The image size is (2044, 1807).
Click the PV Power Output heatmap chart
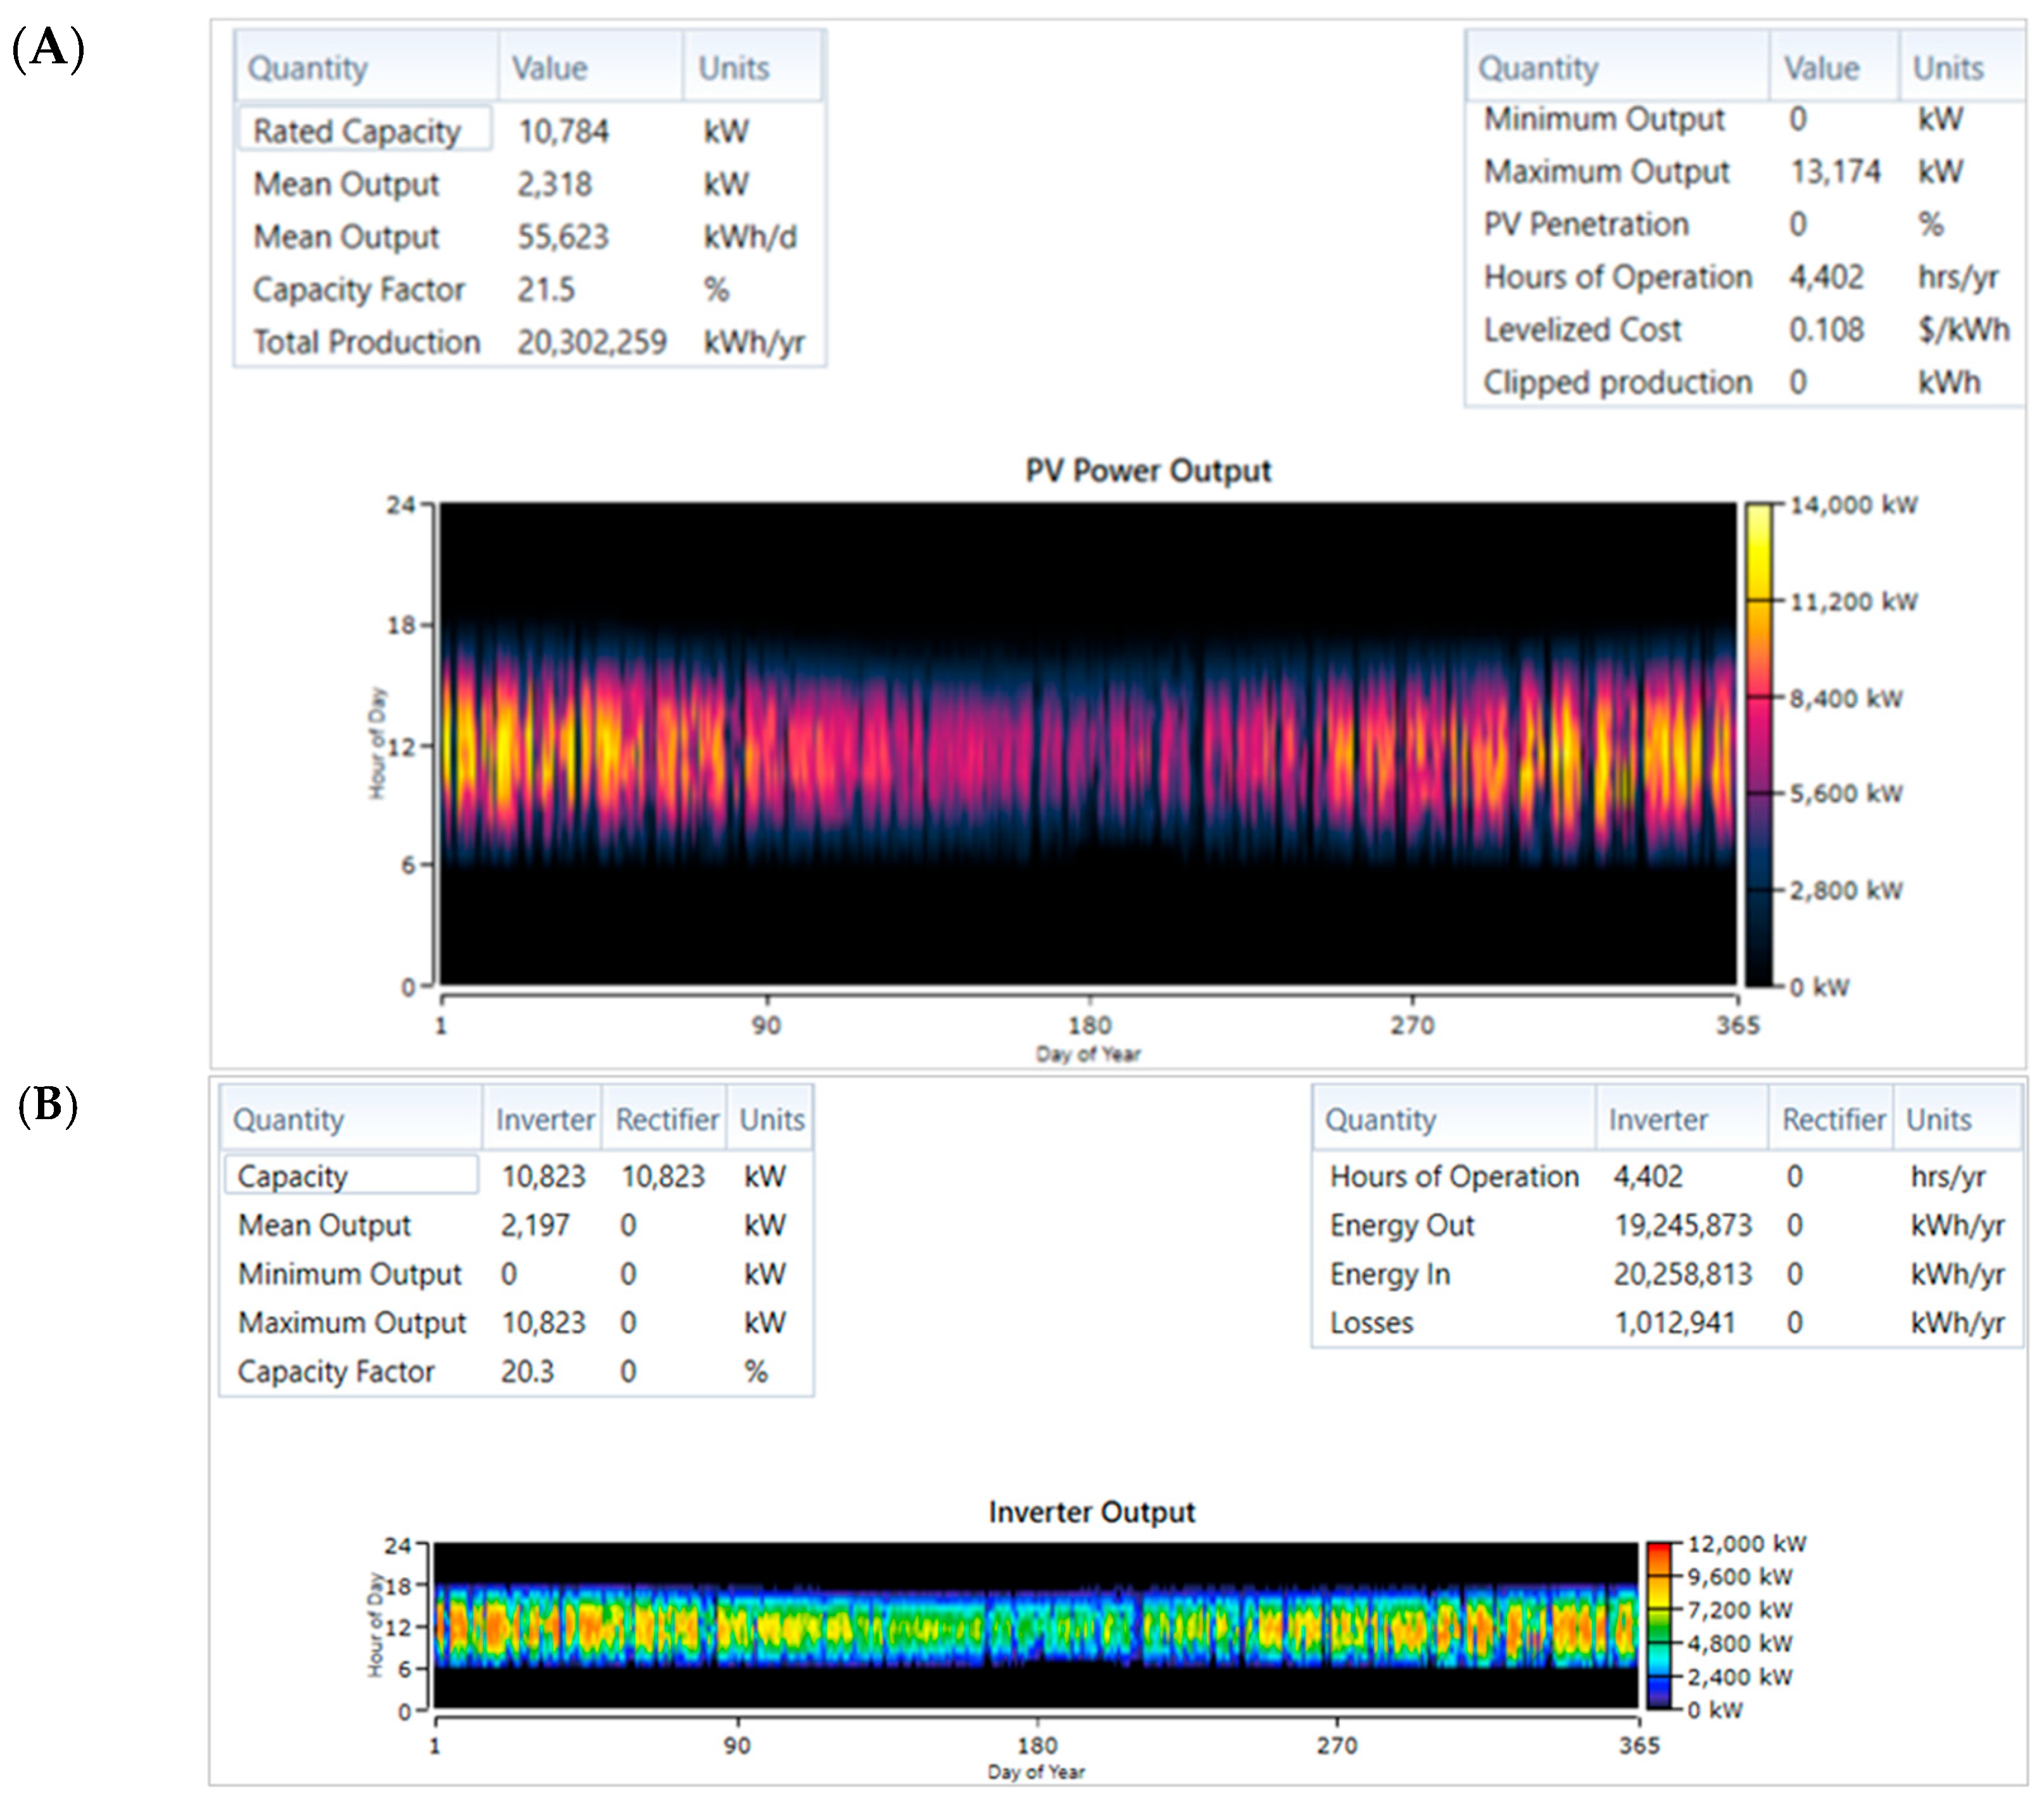1088,744
